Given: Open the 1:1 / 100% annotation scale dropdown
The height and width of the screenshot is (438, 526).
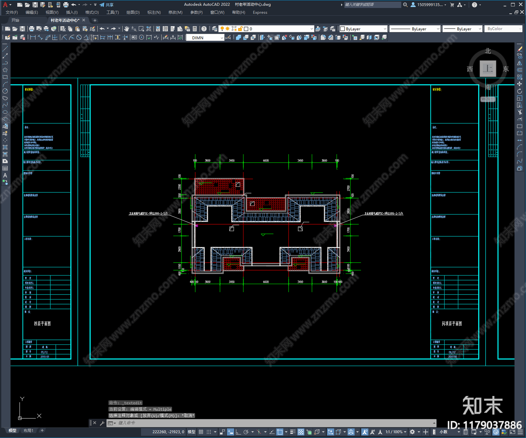Looking at the screenshot, I should [396, 432].
